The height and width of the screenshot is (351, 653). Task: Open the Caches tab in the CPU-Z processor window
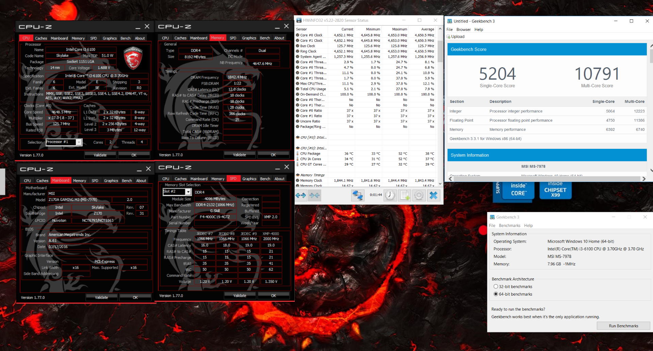click(x=41, y=38)
